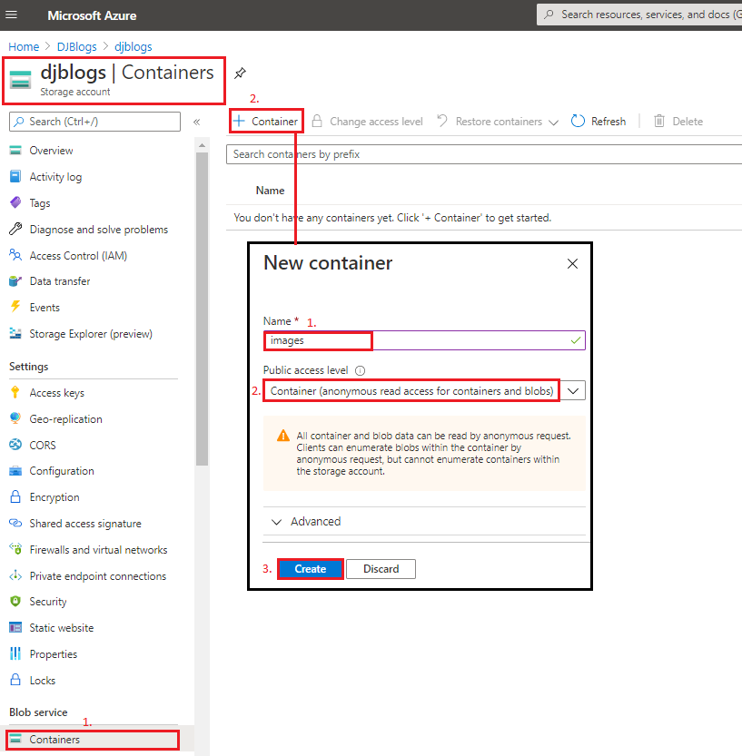Click the Private endpoint connections icon

click(15, 575)
